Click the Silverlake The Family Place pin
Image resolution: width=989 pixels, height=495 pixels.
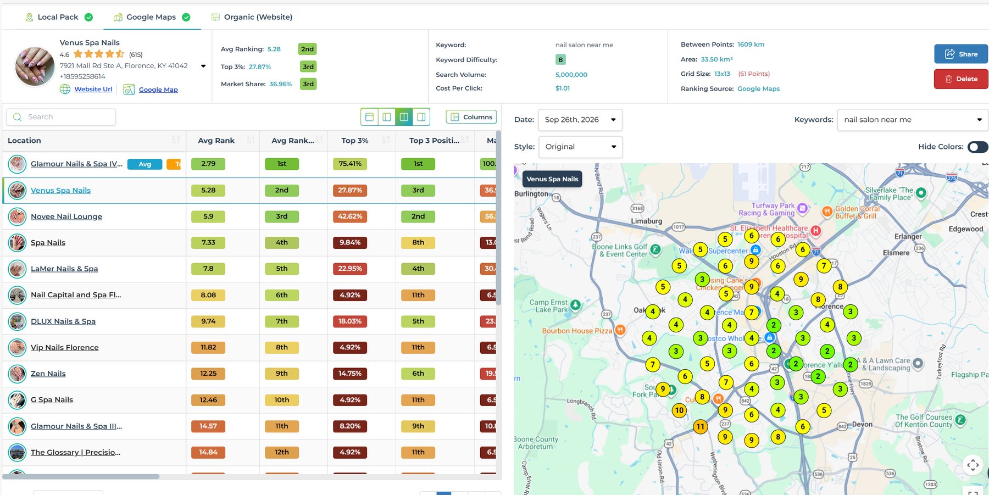point(921,193)
